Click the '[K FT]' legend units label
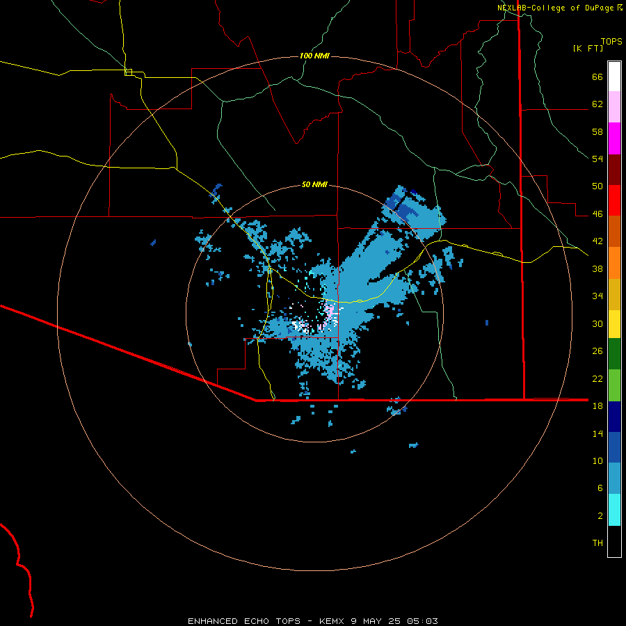The width and height of the screenshot is (626, 626). coord(588,48)
